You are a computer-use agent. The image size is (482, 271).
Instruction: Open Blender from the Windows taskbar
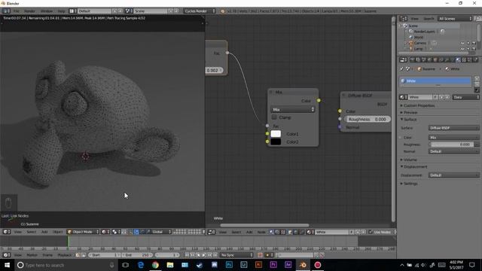(303, 265)
